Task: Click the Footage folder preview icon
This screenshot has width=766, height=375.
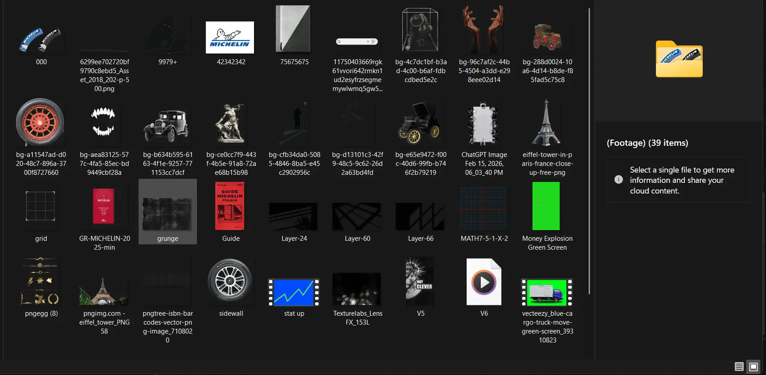Action: pos(679,59)
